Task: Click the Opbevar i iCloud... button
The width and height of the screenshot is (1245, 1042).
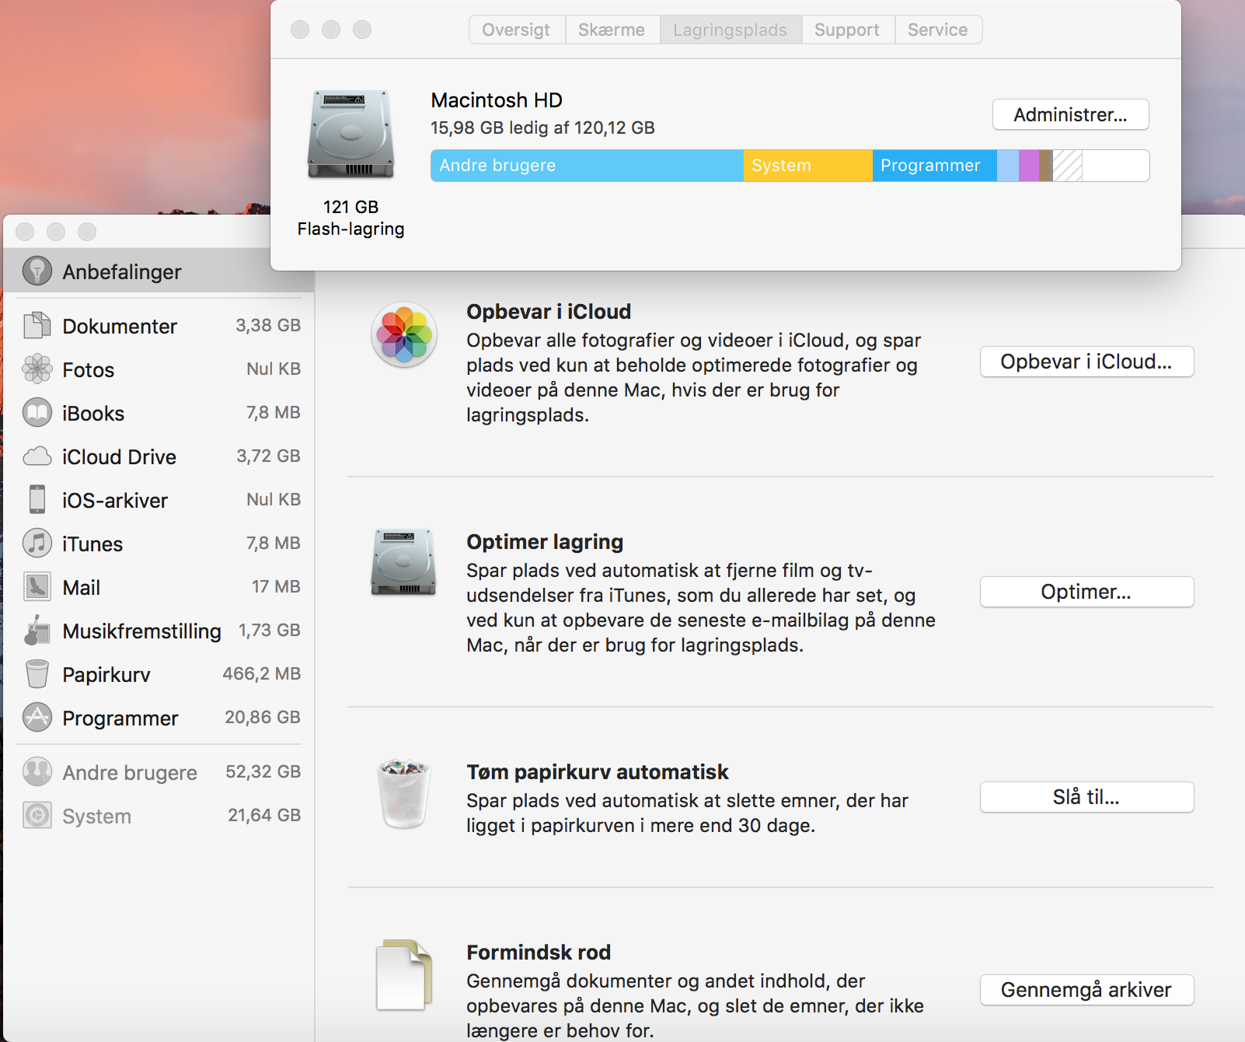Action: pos(1086,362)
